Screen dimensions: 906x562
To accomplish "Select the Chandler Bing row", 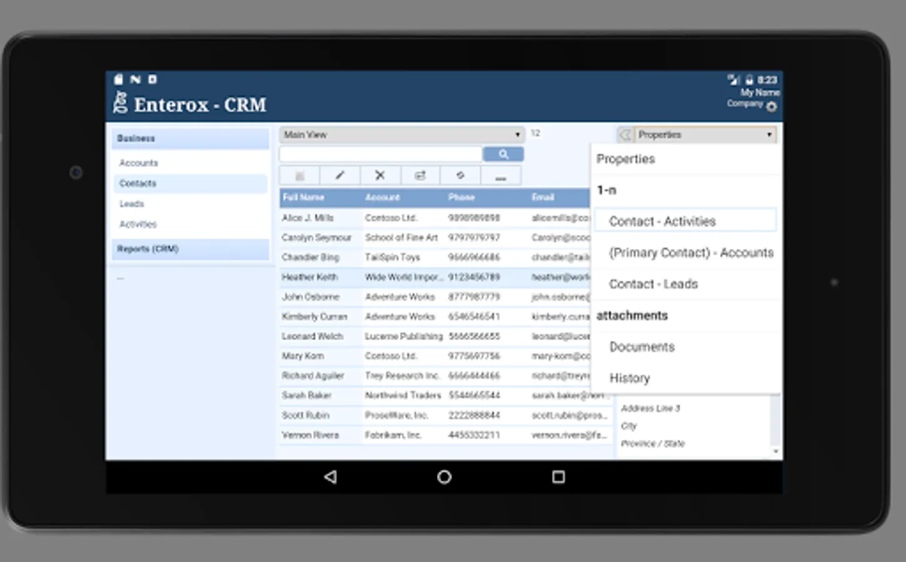I will coord(435,257).
